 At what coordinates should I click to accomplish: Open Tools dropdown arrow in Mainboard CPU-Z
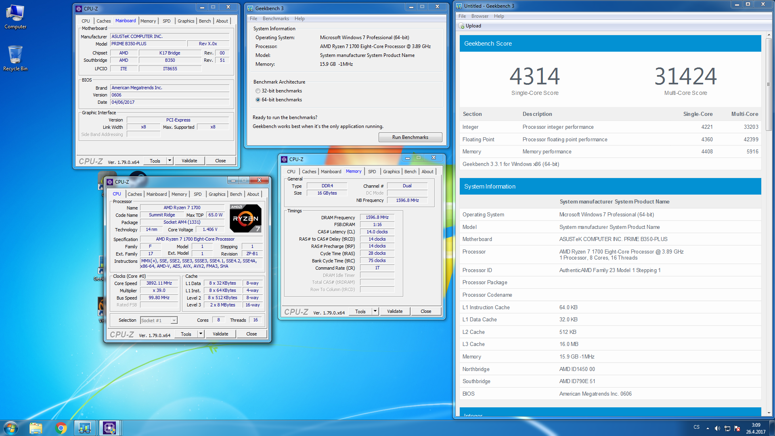pyautogui.click(x=170, y=161)
